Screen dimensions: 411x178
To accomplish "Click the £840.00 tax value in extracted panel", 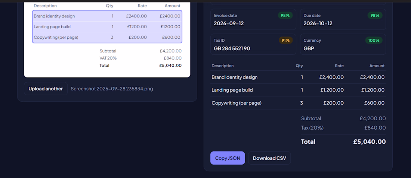I will pos(375,128).
